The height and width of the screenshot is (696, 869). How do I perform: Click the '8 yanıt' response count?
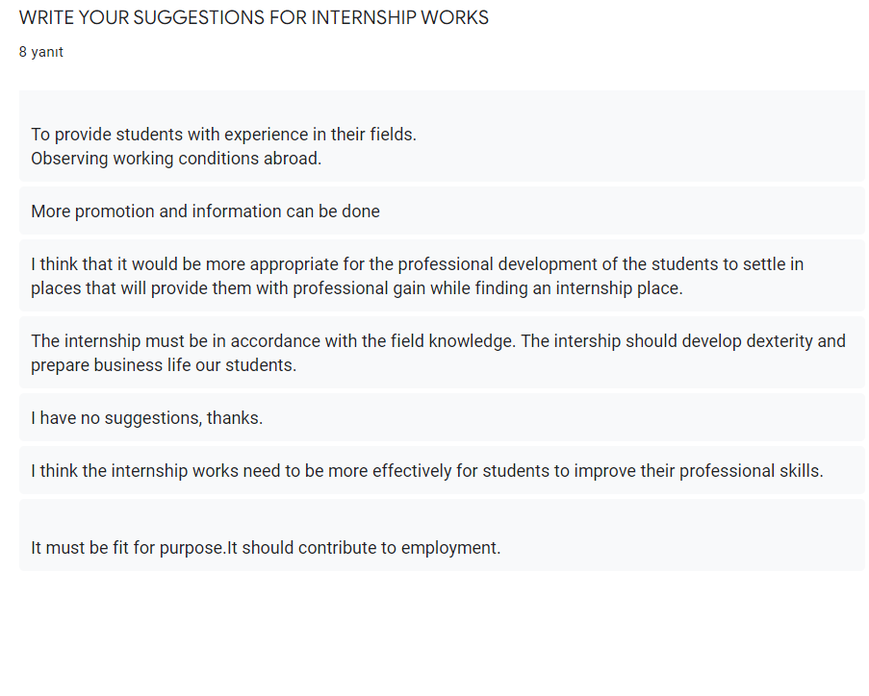coord(41,52)
